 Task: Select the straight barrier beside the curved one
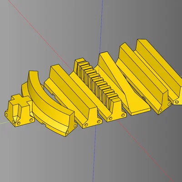(73, 96)
